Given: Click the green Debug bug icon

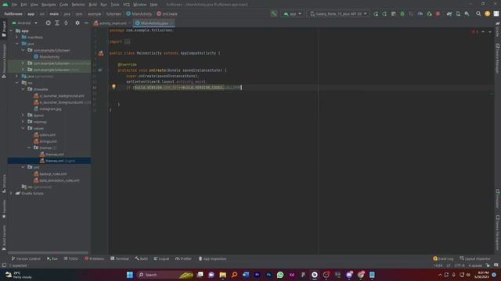Looking at the screenshot, I should point(402,14).
